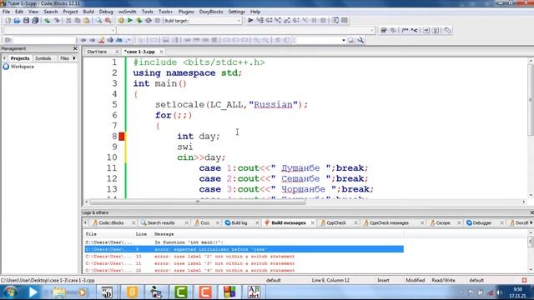The image size is (534, 300).
Task: Click the Abort build icon
Action: coord(158,21)
